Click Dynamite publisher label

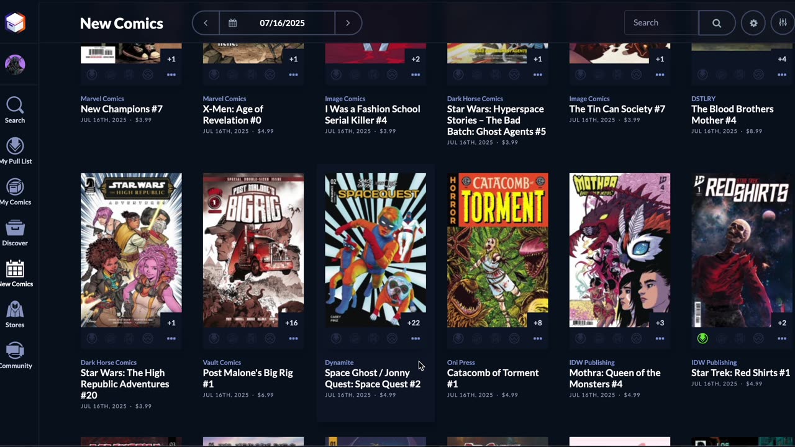coord(339,363)
